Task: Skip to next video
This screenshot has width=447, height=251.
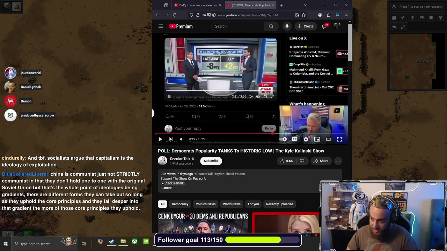Action: click(x=171, y=139)
